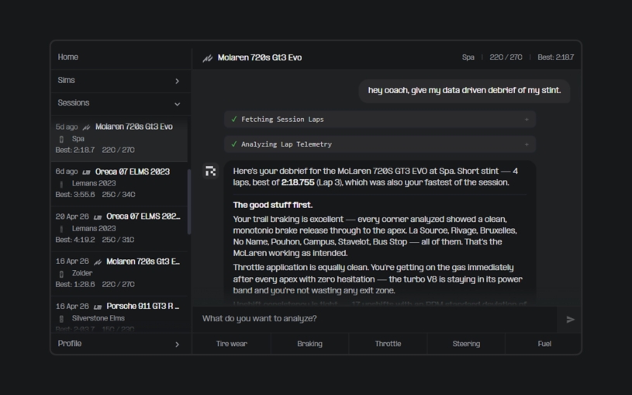The width and height of the screenshot is (632, 395).
Task: Select the Zolder Mclaren 720s session
Action: [119, 272]
